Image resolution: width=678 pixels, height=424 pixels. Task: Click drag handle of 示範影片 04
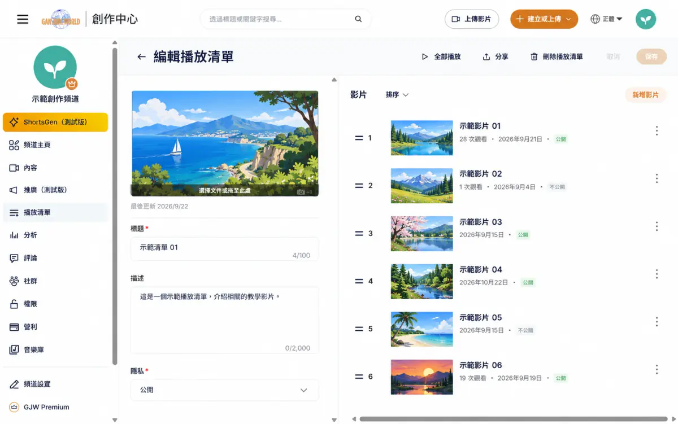coord(359,281)
